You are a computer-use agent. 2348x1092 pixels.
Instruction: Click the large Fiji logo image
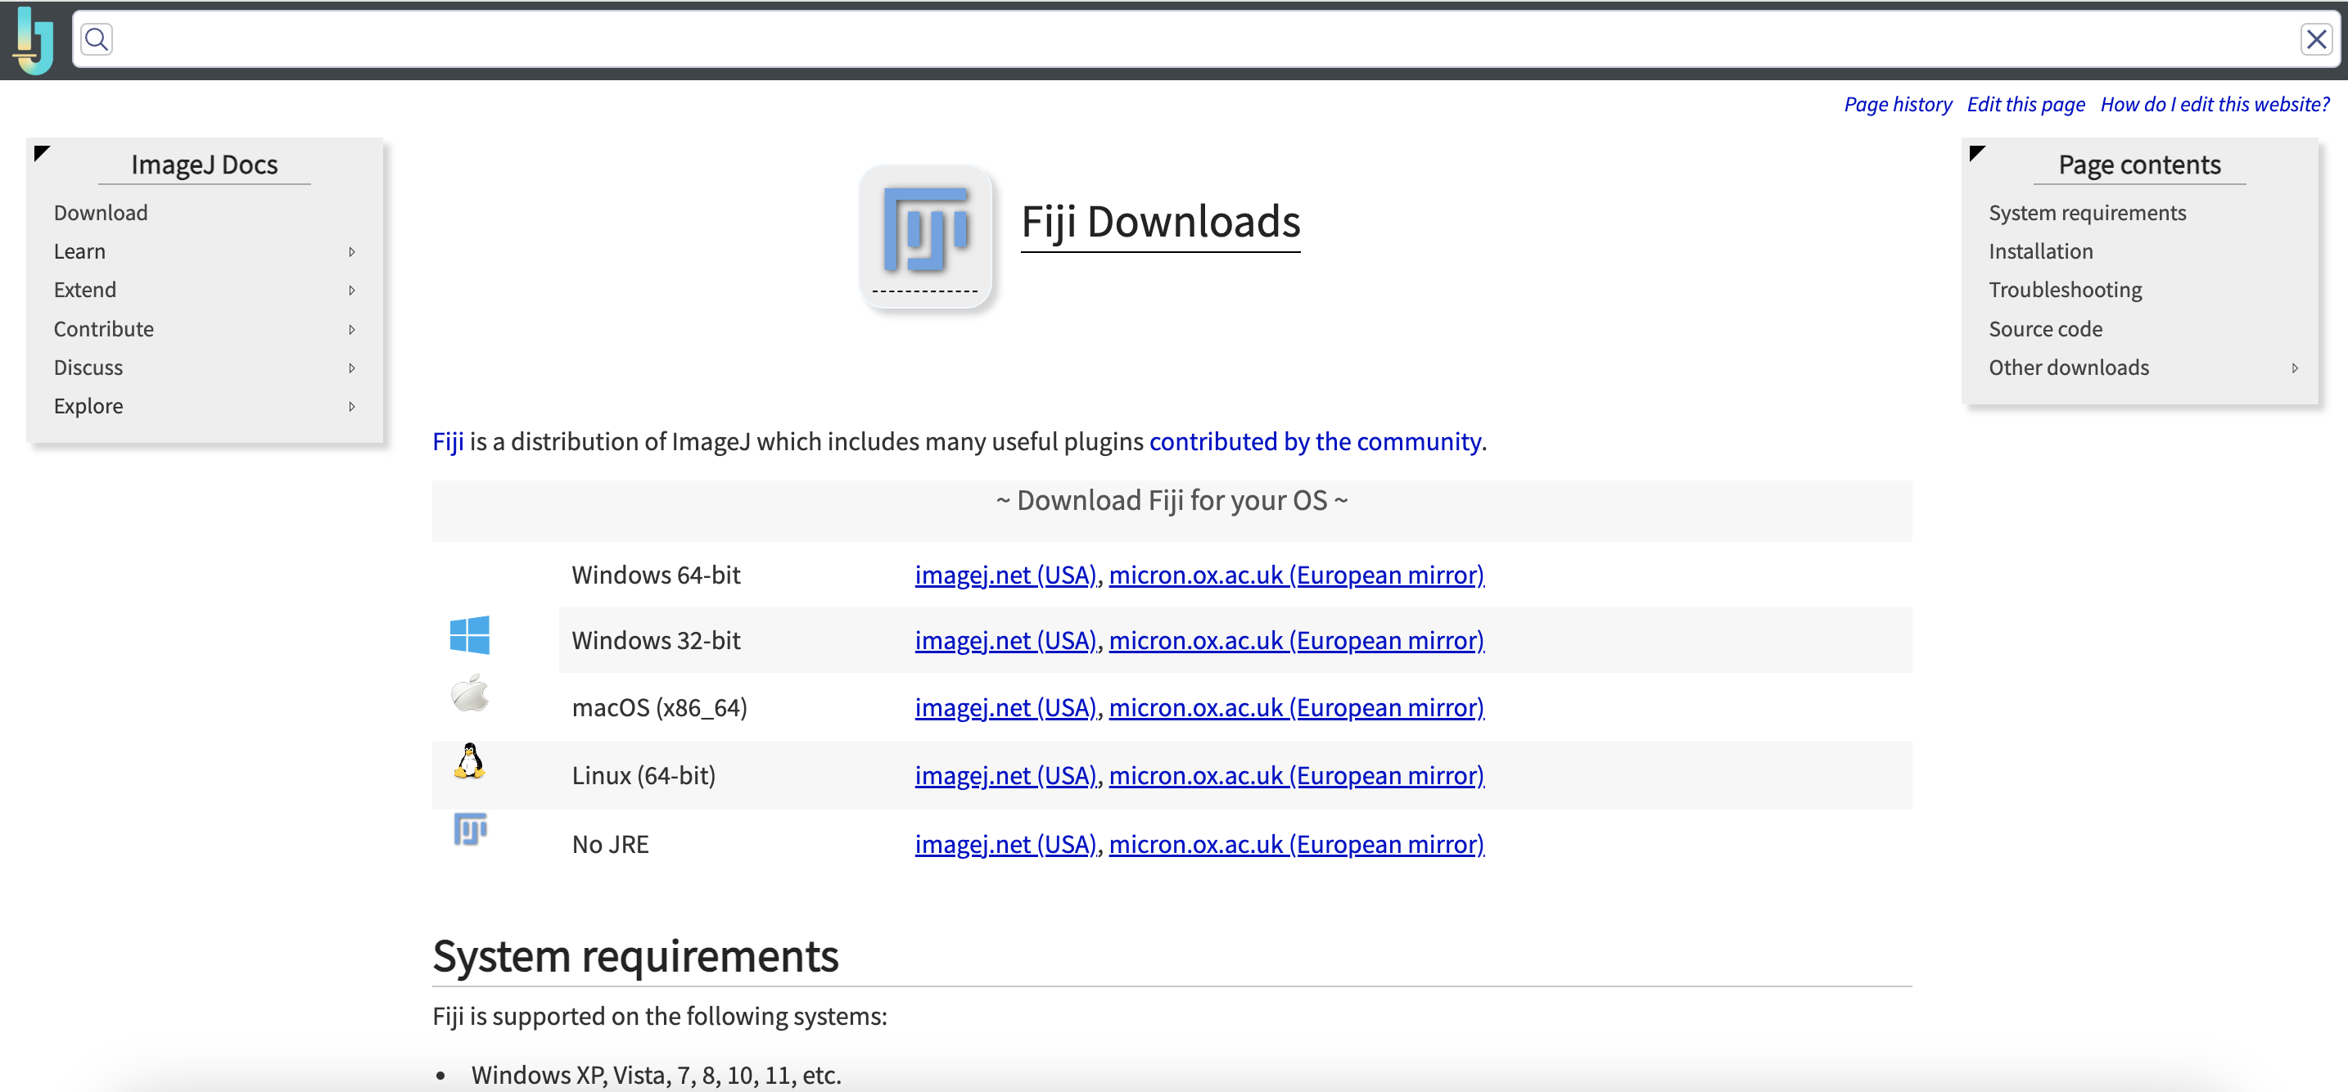pyautogui.click(x=926, y=236)
